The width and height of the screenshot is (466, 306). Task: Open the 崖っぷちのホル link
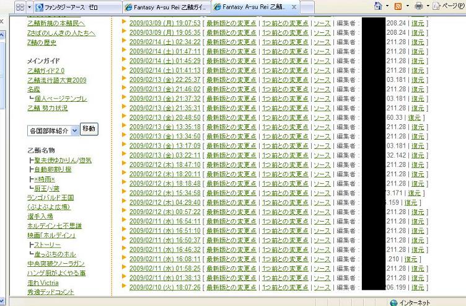click(55, 254)
